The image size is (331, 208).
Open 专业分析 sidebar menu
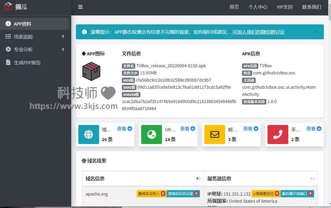tap(34, 49)
